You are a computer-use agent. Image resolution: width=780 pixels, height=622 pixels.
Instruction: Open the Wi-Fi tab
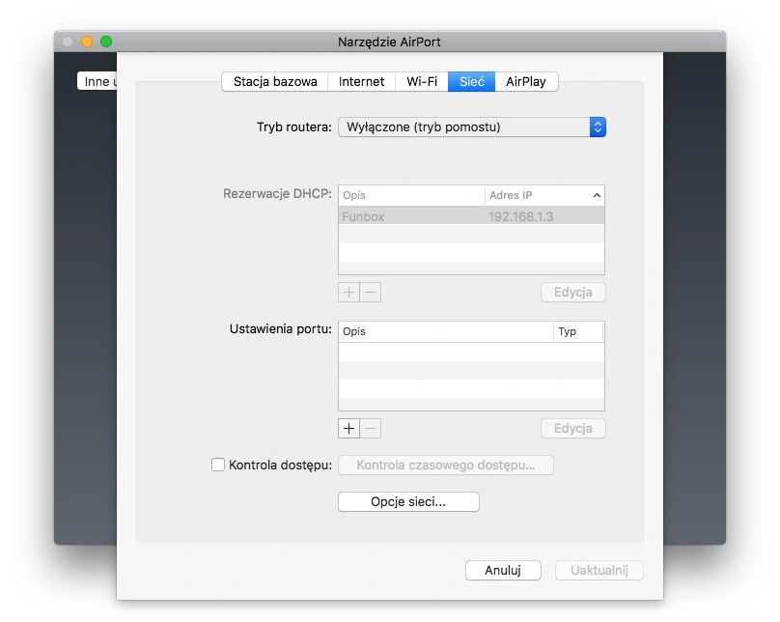tap(422, 81)
